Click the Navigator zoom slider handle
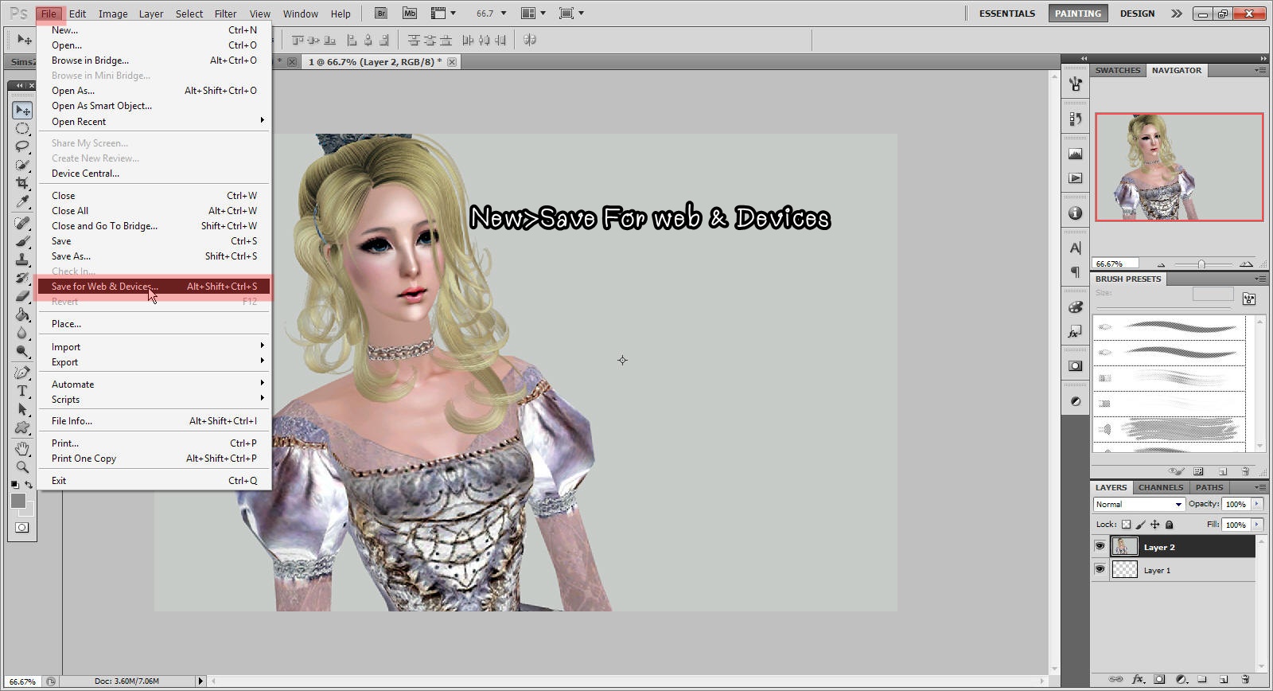The image size is (1273, 691). point(1201,264)
